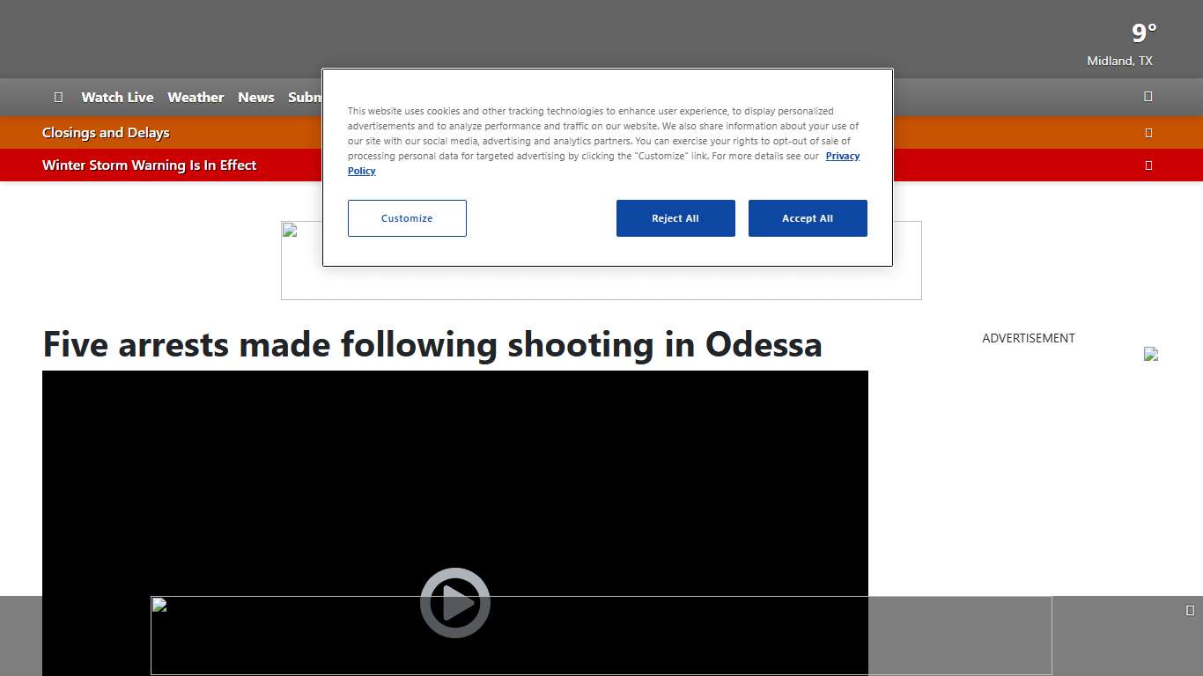Select Watch Live in the menu
The width and height of the screenshot is (1203, 676).
(117, 97)
